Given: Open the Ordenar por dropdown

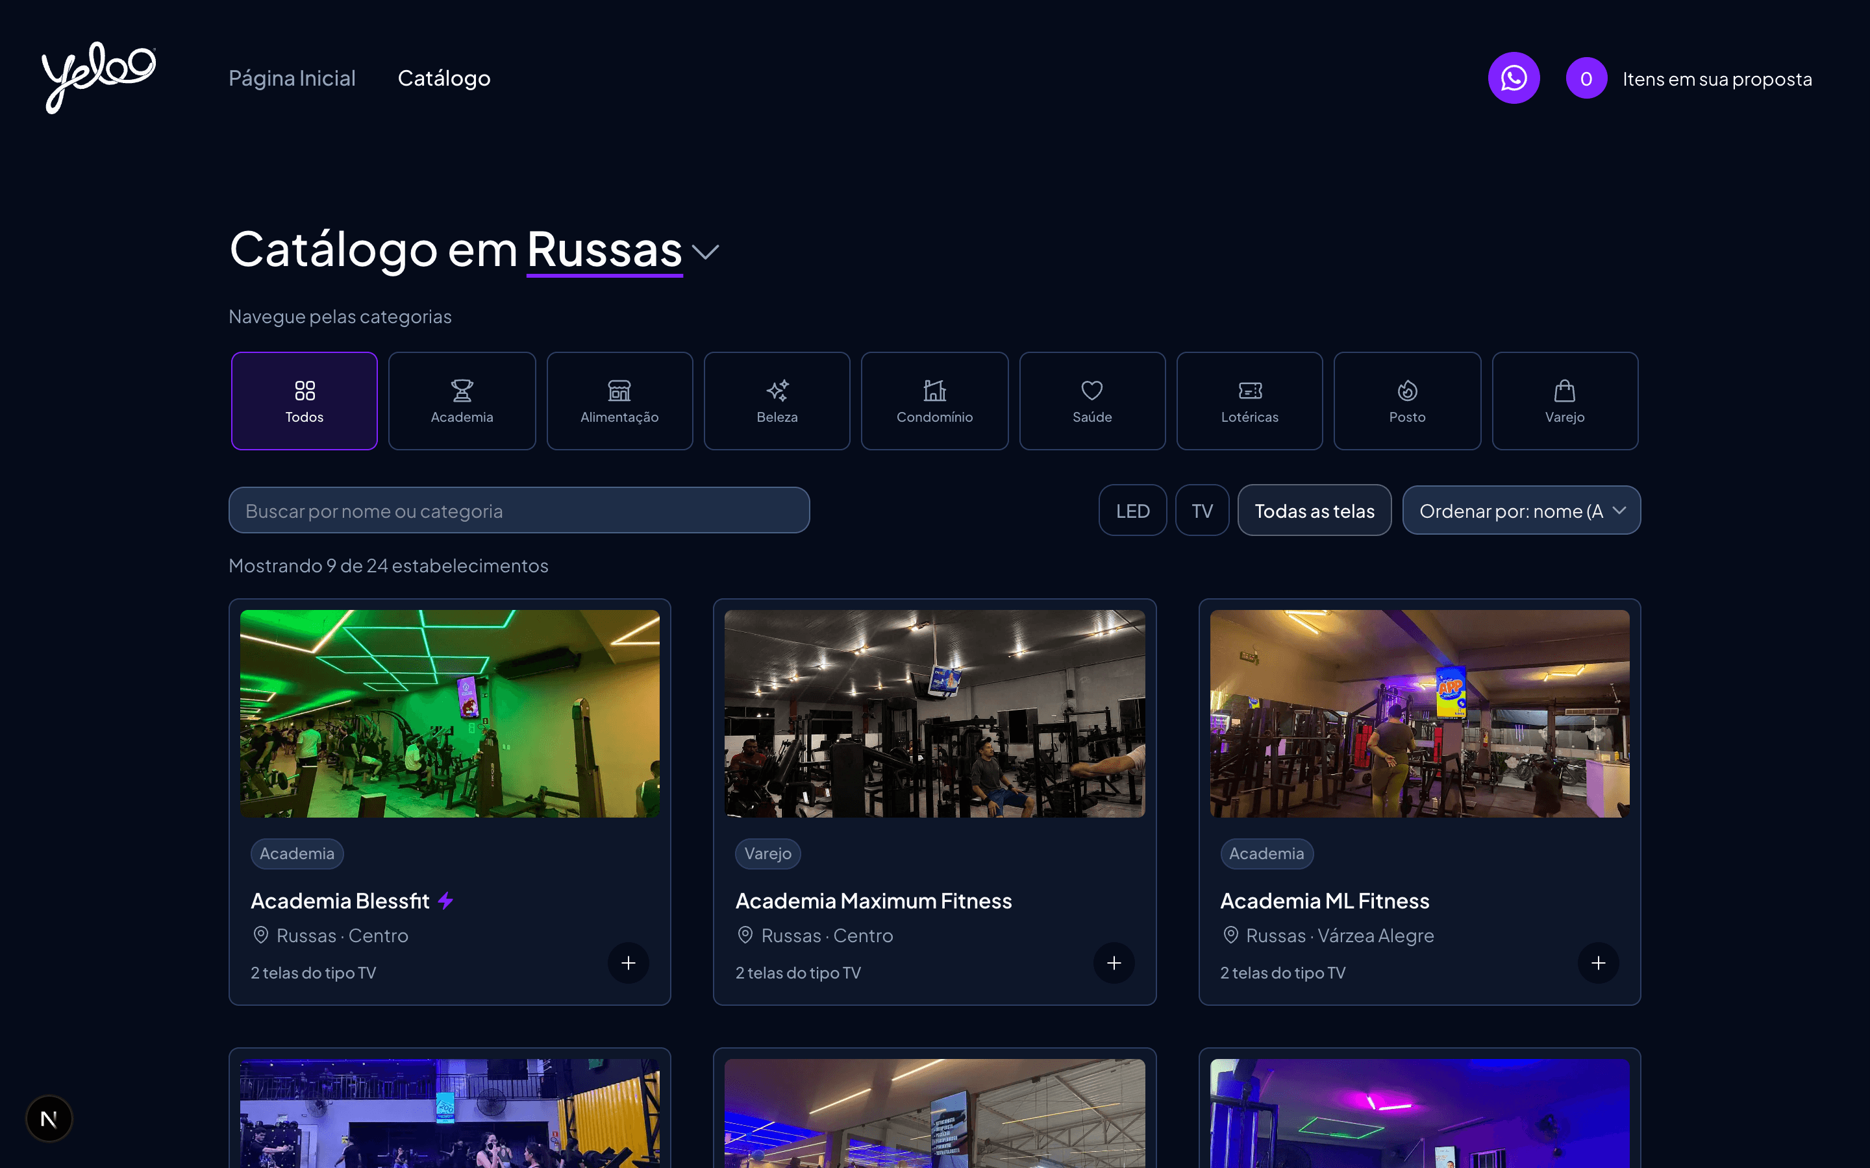Looking at the screenshot, I should [1521, 511].
